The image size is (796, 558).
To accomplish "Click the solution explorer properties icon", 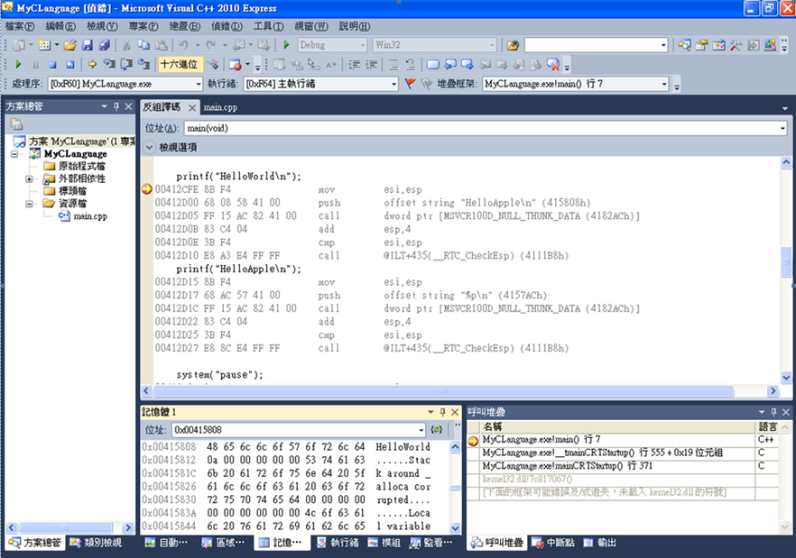I will (x=16, y=123).
